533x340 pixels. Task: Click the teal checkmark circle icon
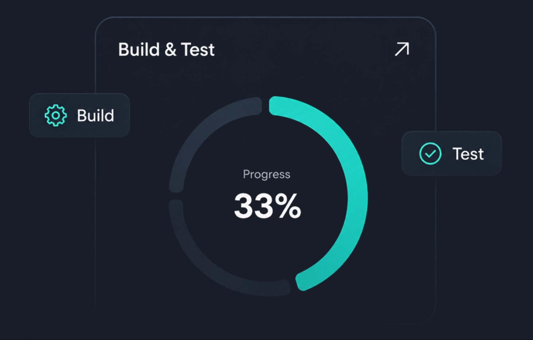click(430, 153)
